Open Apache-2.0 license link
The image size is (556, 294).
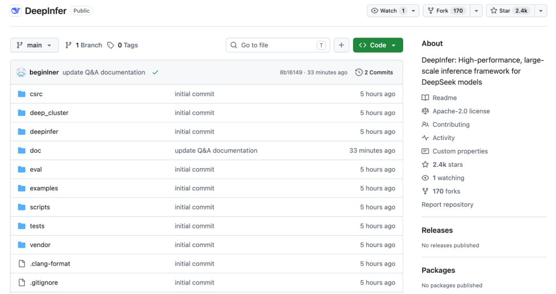tap(461, 111)
